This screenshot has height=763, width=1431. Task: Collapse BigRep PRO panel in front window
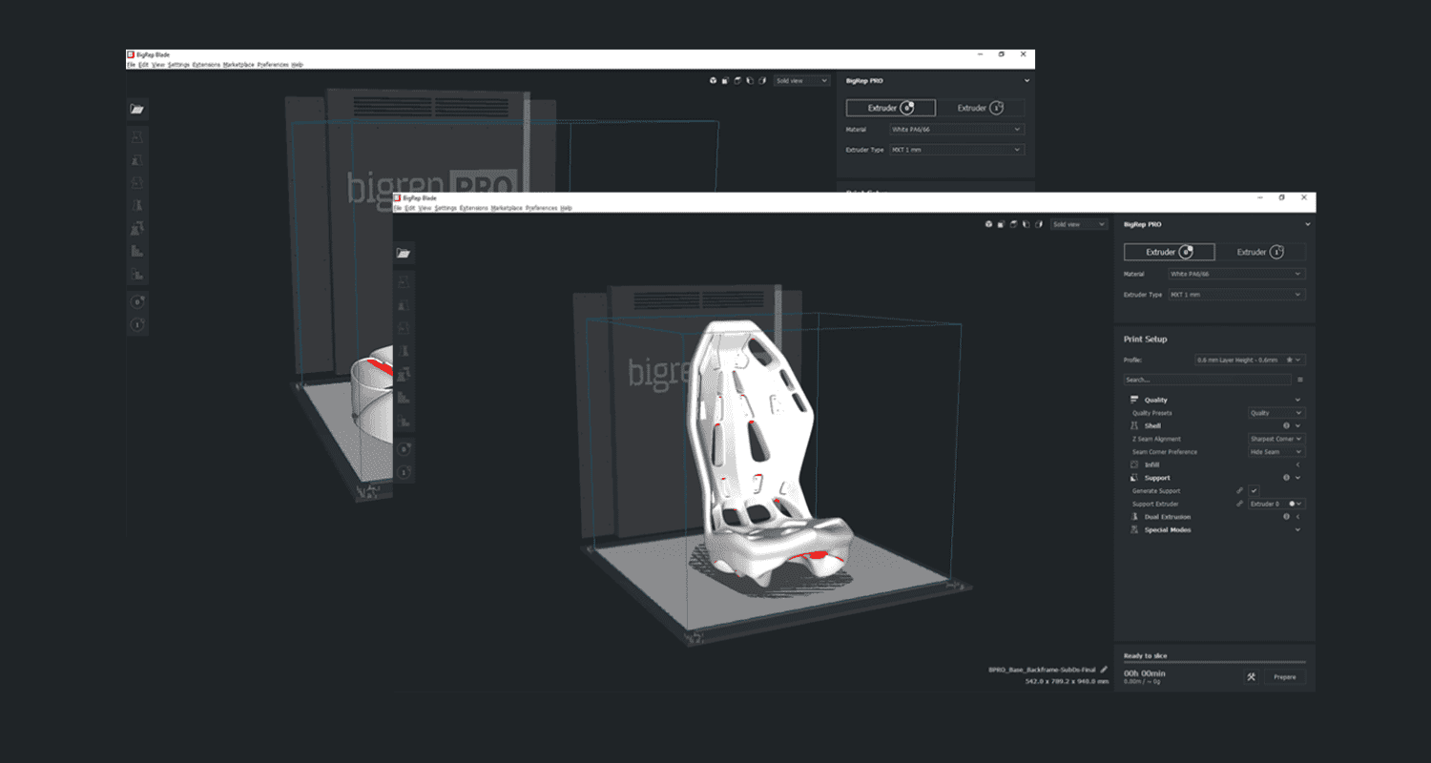click(x=1306, y=224)
